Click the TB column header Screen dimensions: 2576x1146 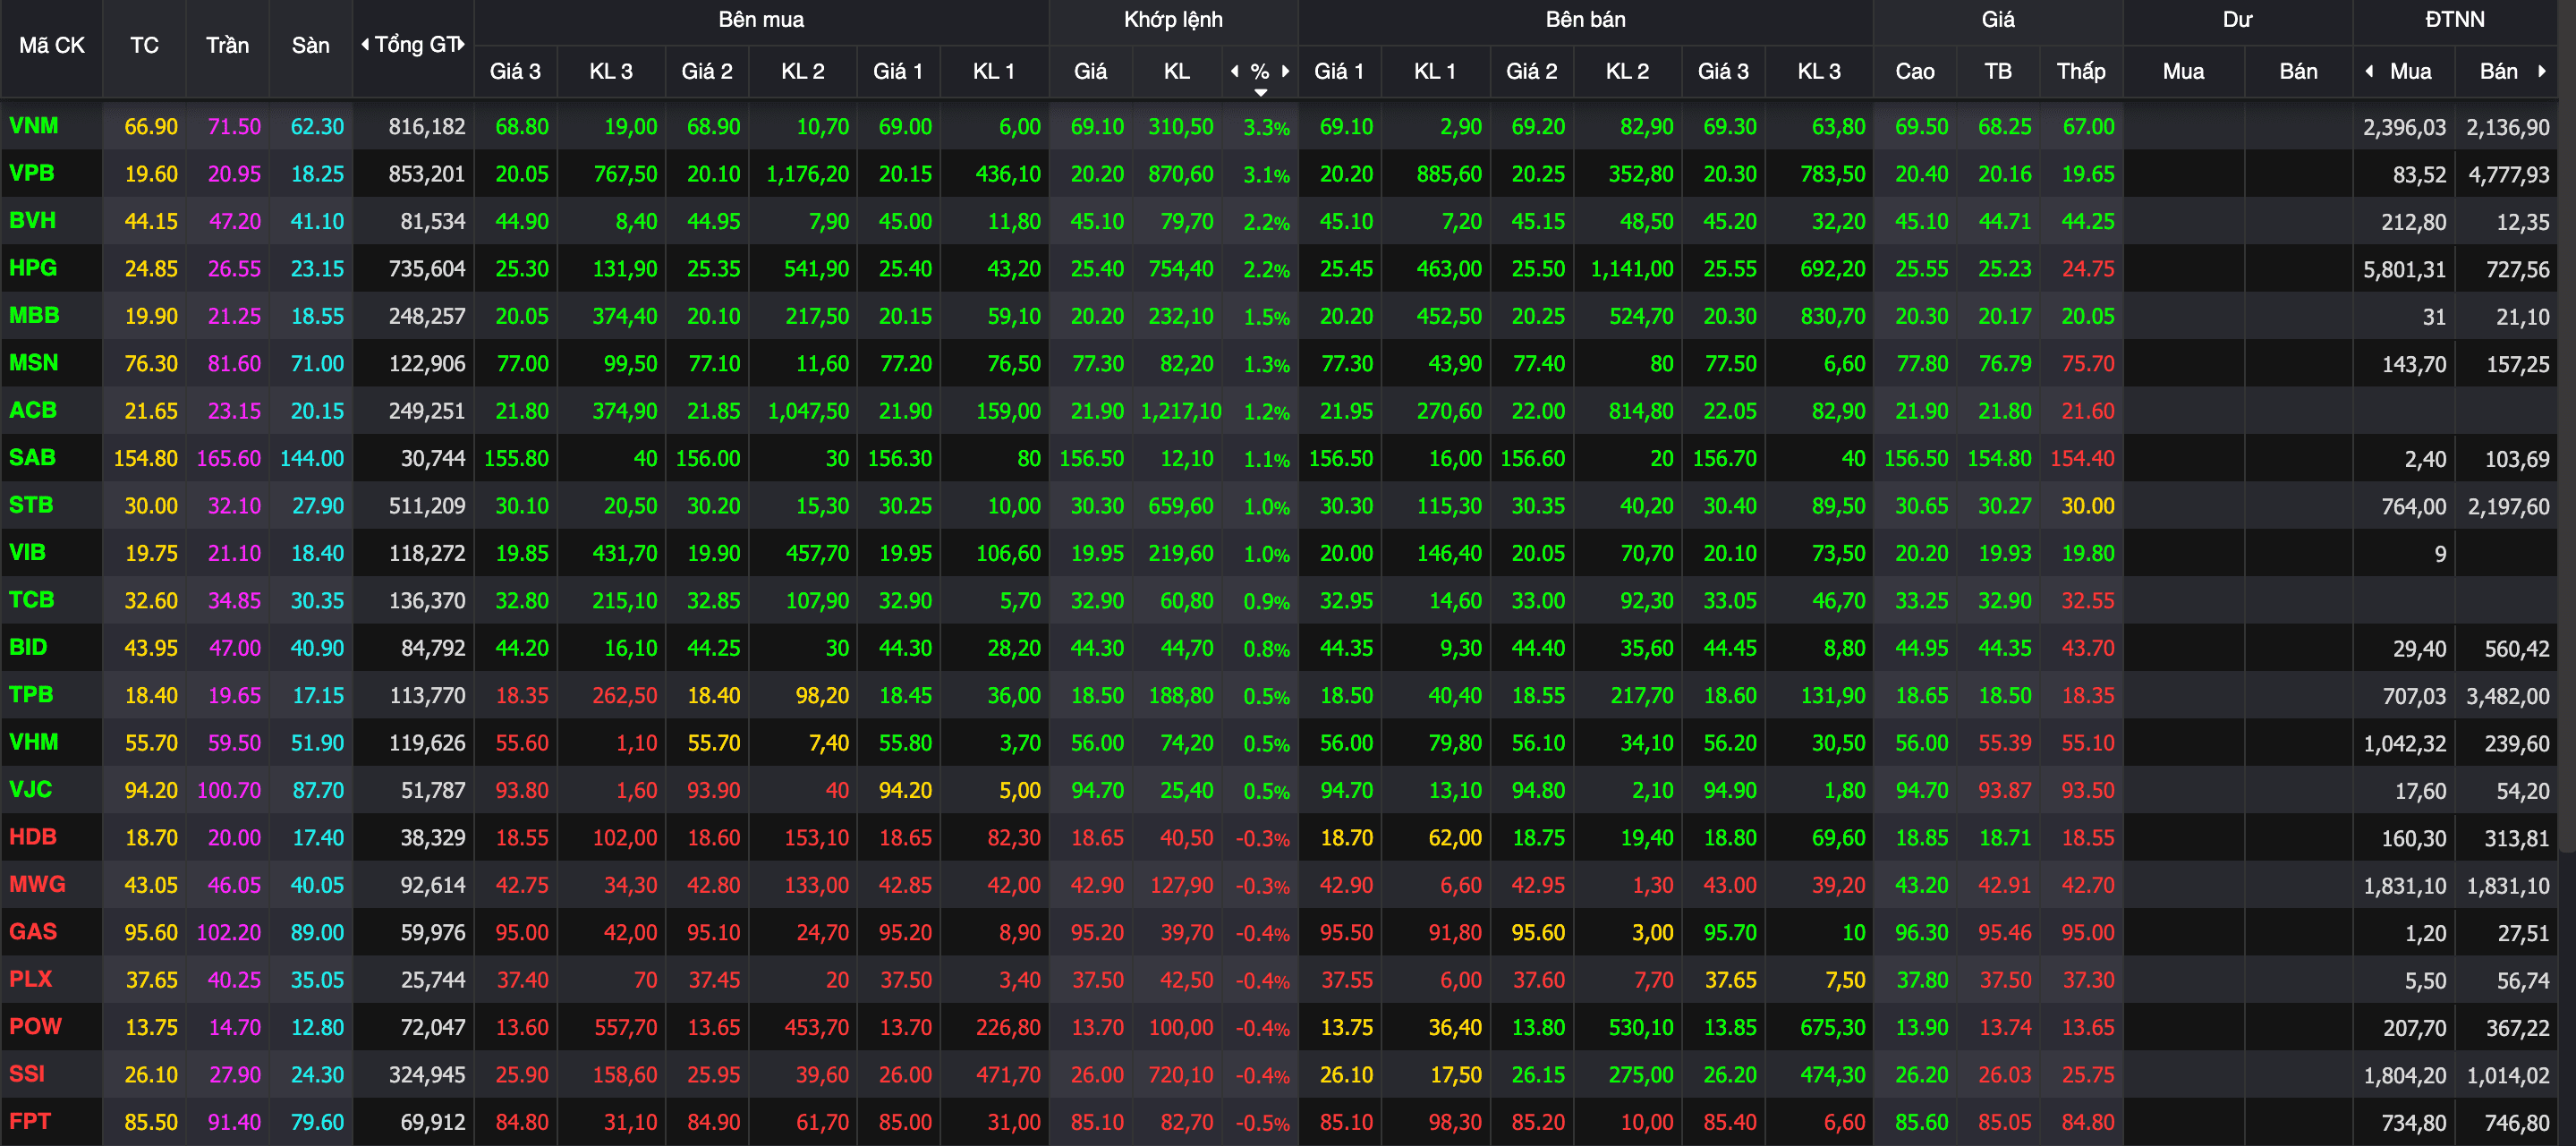(1997, 72)
